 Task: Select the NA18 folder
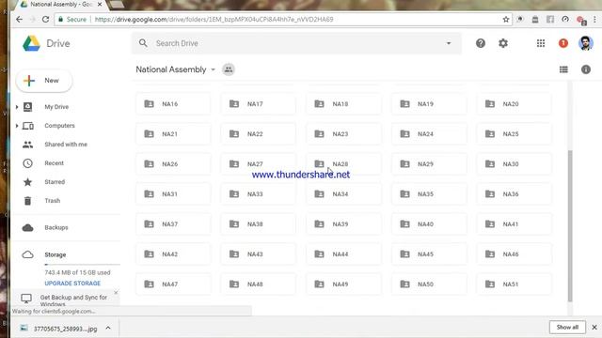(343, 104)
